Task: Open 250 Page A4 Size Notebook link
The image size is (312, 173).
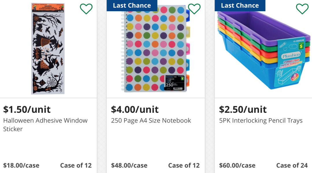Action: [x=151, y=121]
